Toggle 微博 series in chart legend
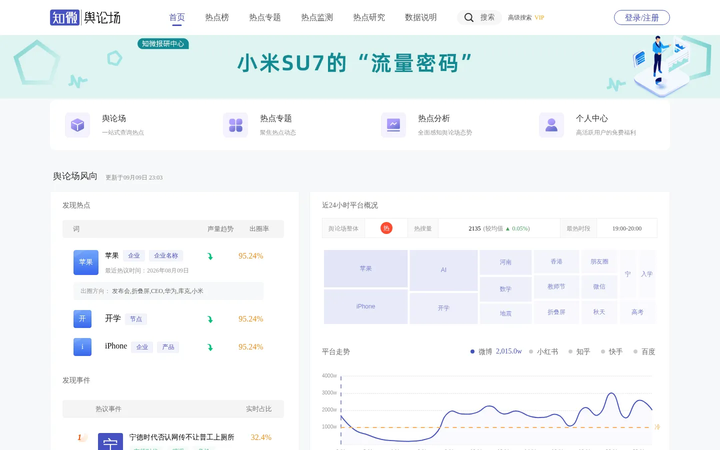The width and height of the screenshot is (720, 450). (496, 351)
